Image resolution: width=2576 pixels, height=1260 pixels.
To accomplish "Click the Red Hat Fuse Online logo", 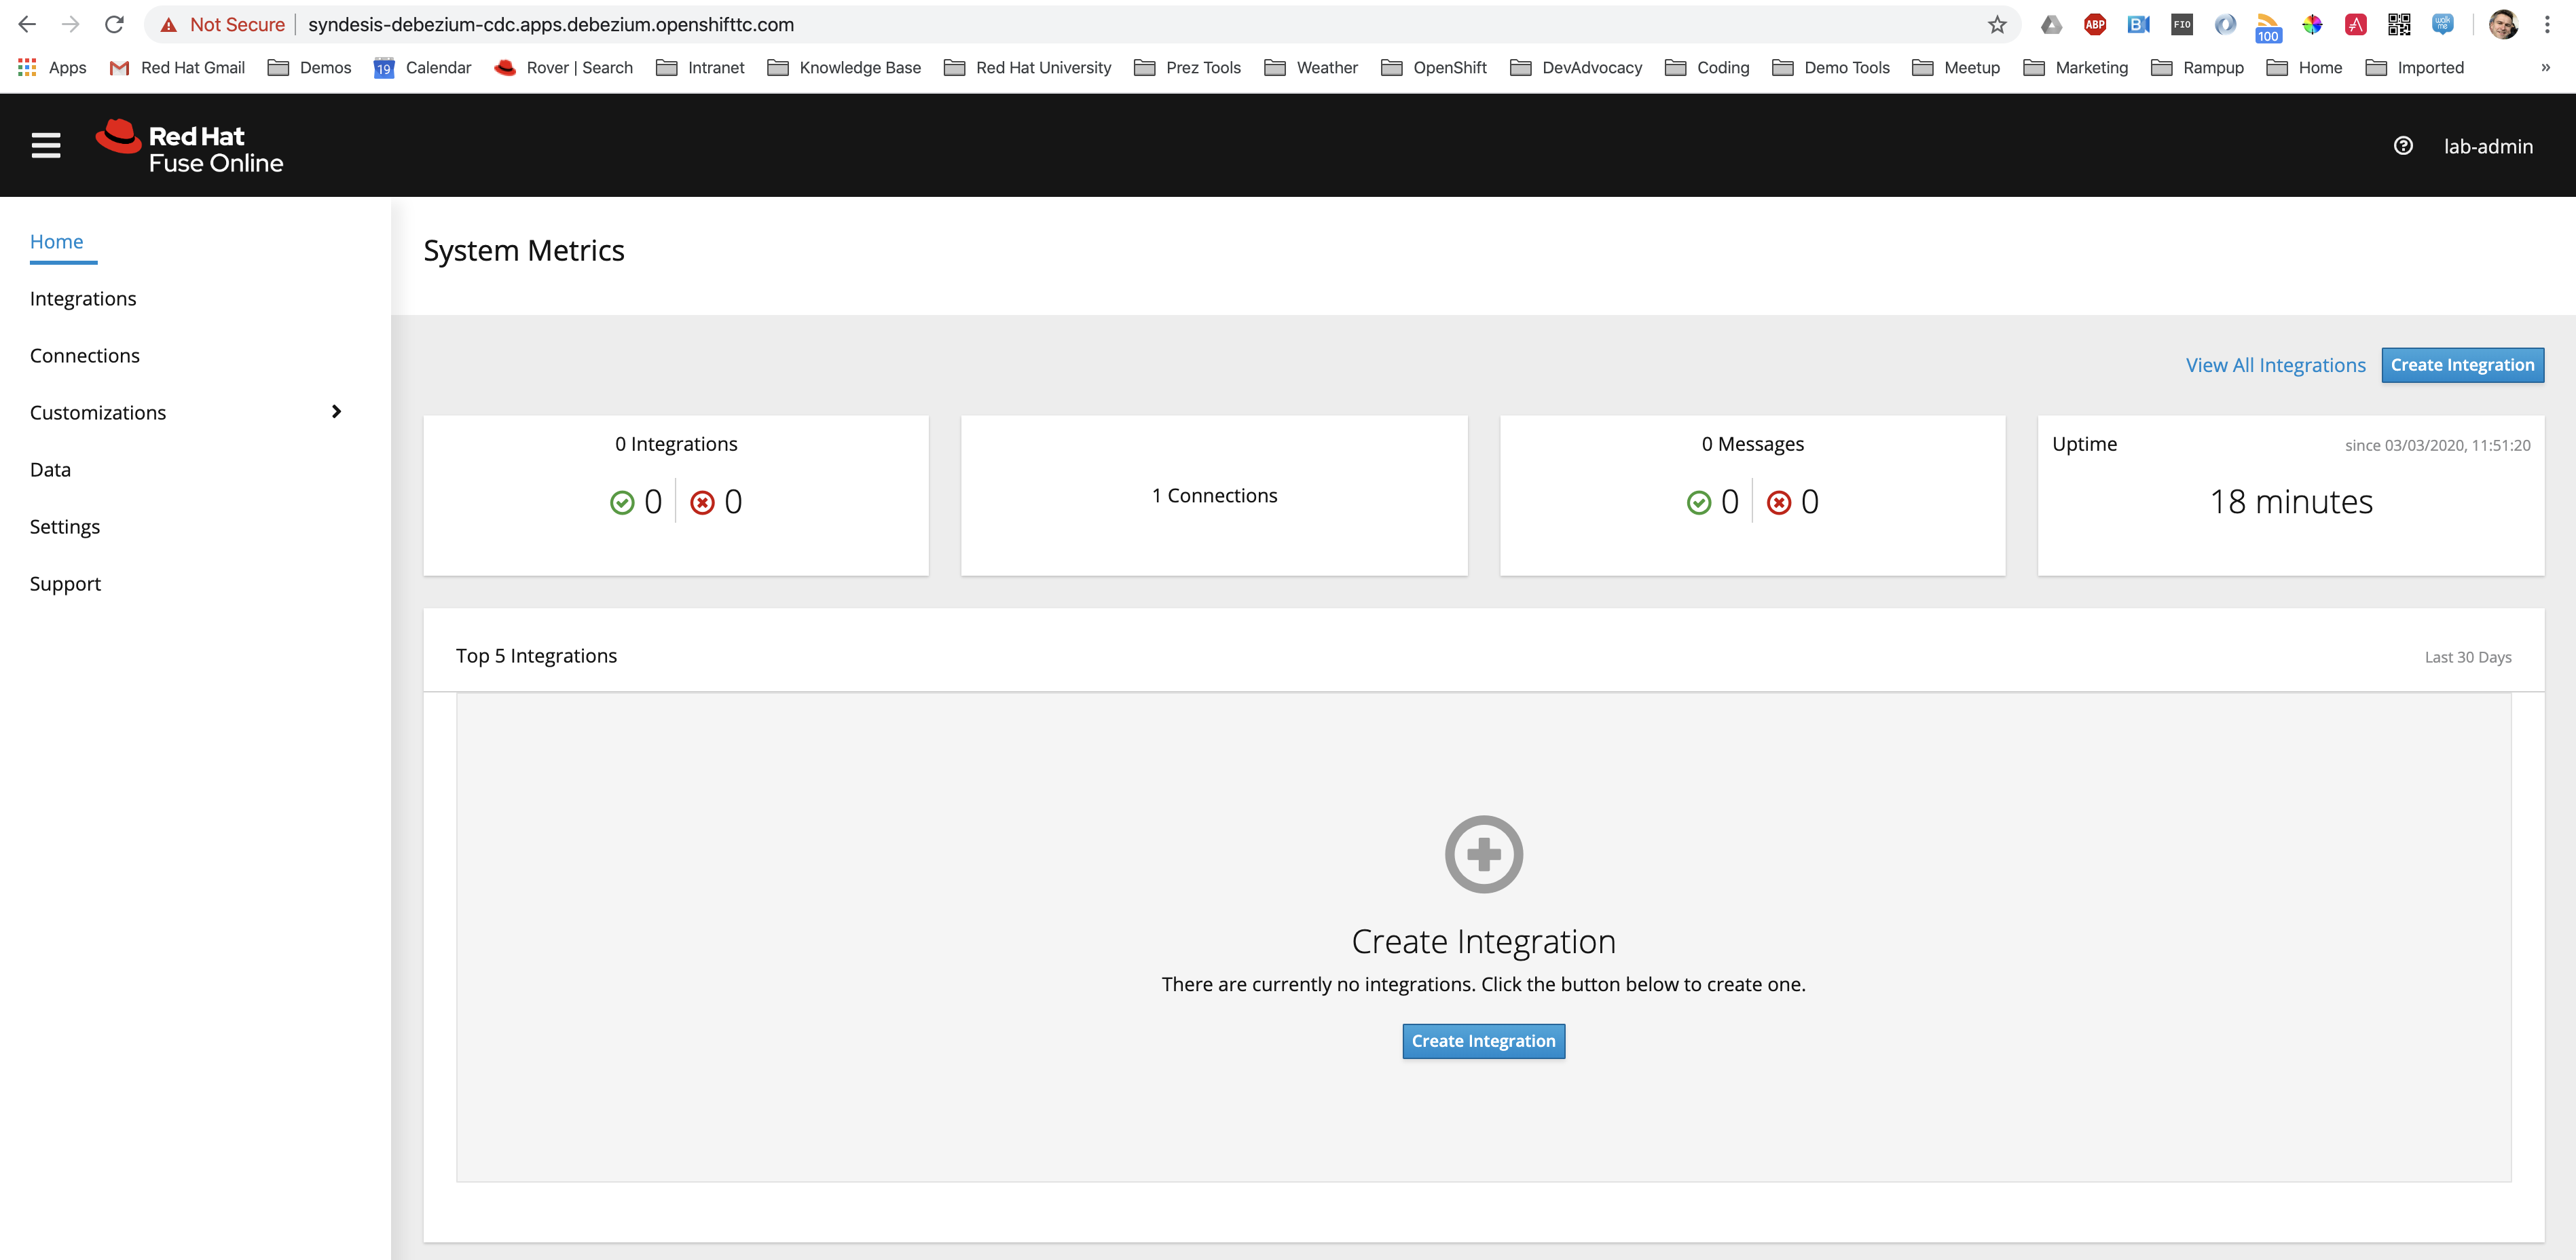I will pos(190,147).
